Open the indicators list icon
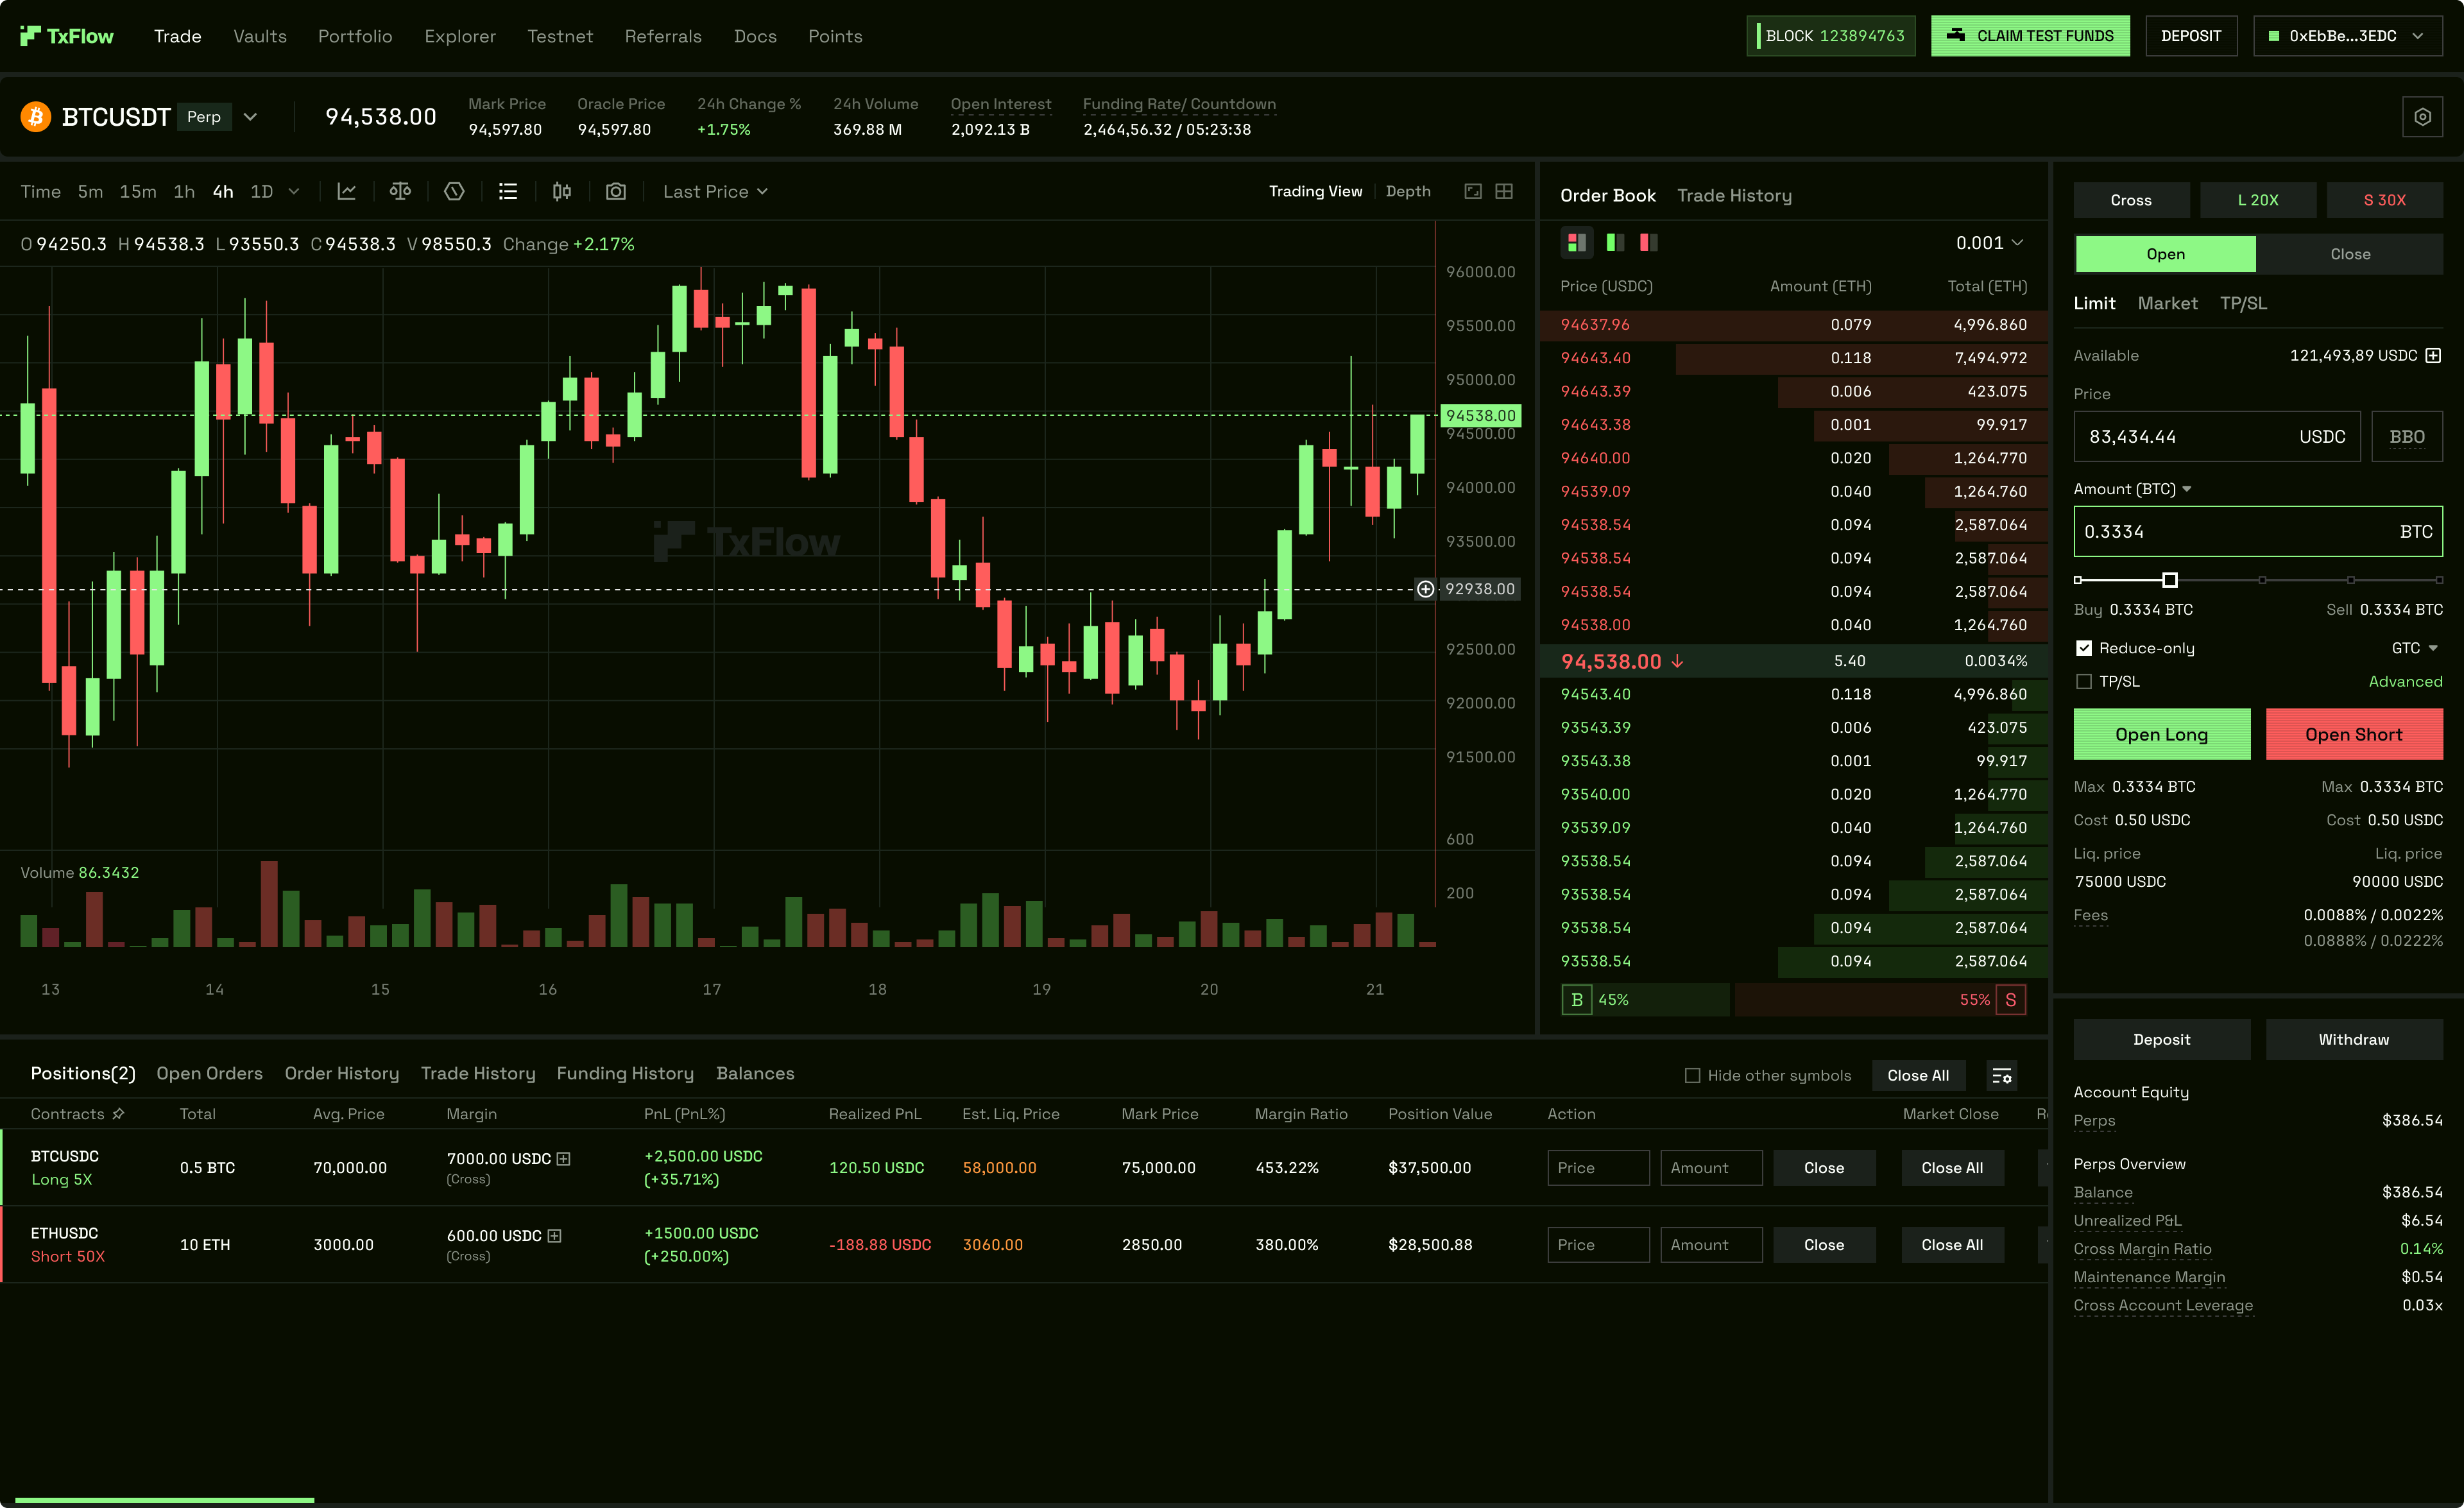Viewport: 2464px width, 1508px height. click(x=508, y=191)
